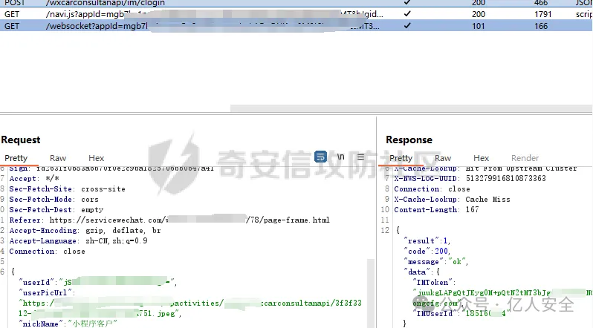
Task: Click the "IMToken" JSON key in response
Action: 432,282
